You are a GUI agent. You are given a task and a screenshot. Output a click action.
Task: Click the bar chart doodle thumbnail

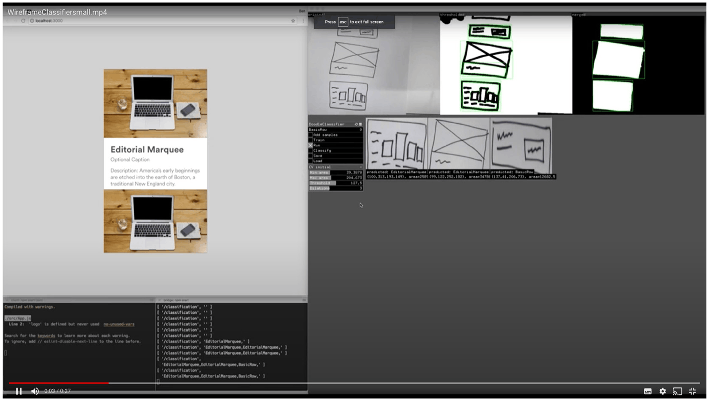point(397,144)
